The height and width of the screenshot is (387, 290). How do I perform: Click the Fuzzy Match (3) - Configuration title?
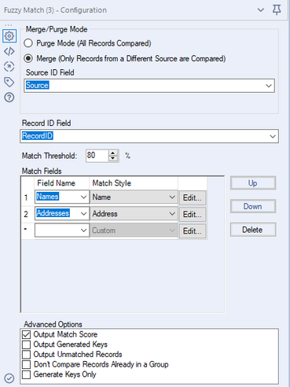coord(55,10)
